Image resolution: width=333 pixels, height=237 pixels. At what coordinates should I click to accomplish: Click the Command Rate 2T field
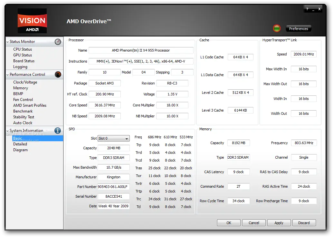tap(239, 186)
